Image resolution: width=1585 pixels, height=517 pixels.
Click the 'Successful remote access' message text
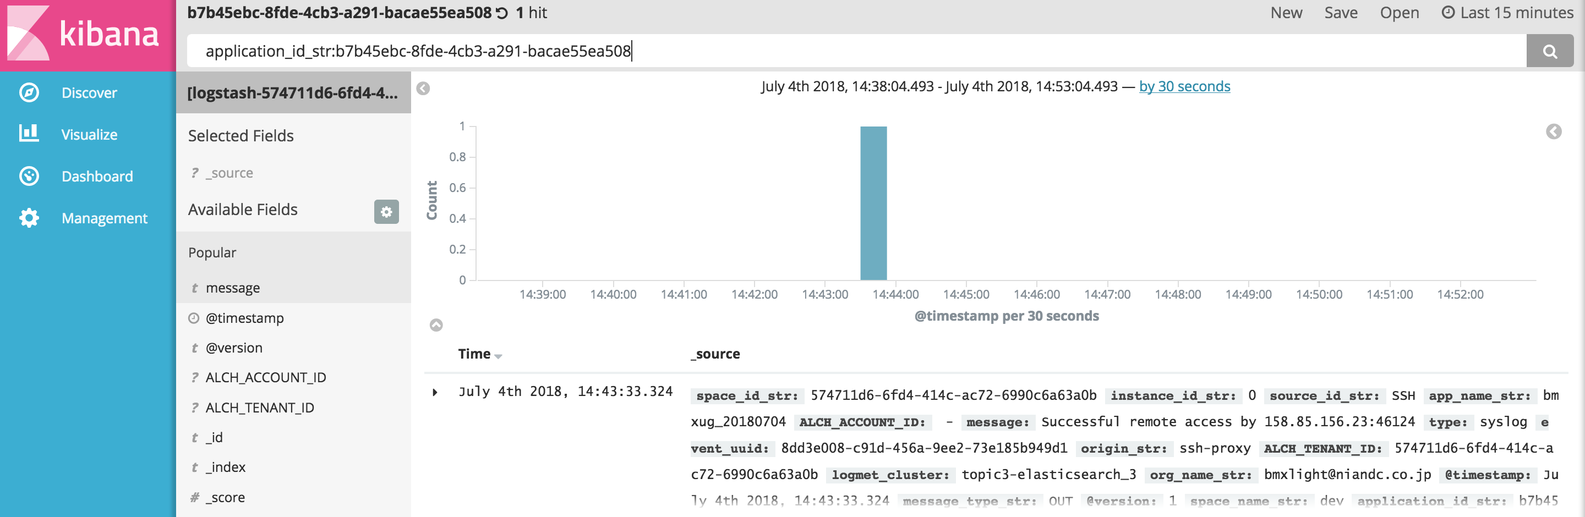pyautogui.click(x=1228, y=422)
